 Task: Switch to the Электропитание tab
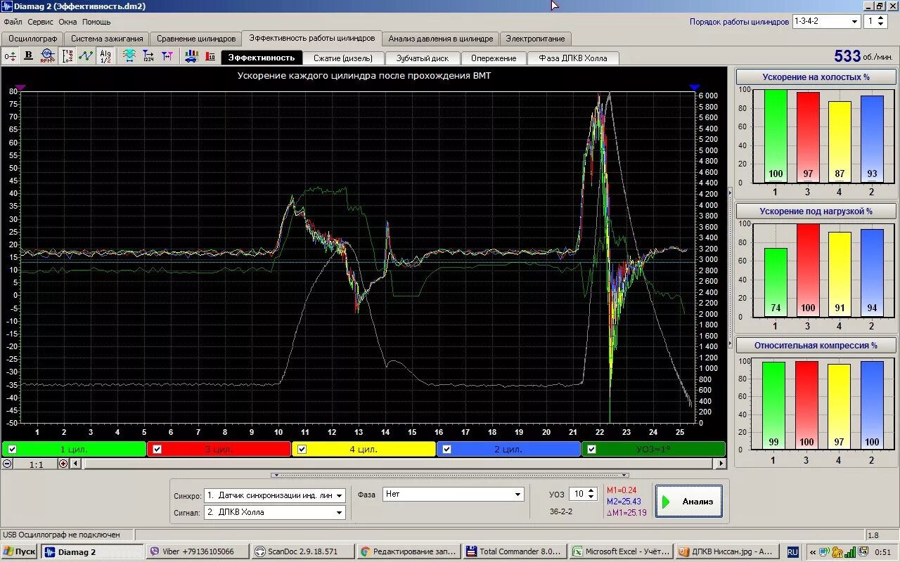(535, 39)
